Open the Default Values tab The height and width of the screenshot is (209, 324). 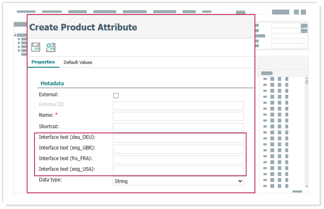(78, 63)
